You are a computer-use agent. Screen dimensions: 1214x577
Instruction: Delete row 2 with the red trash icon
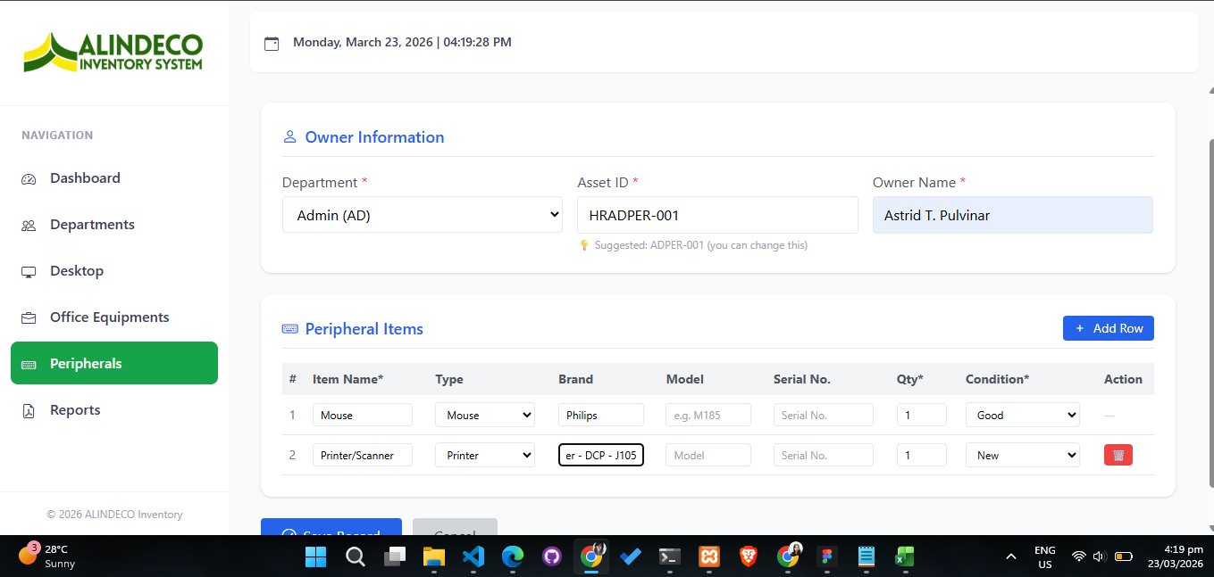1118,455
